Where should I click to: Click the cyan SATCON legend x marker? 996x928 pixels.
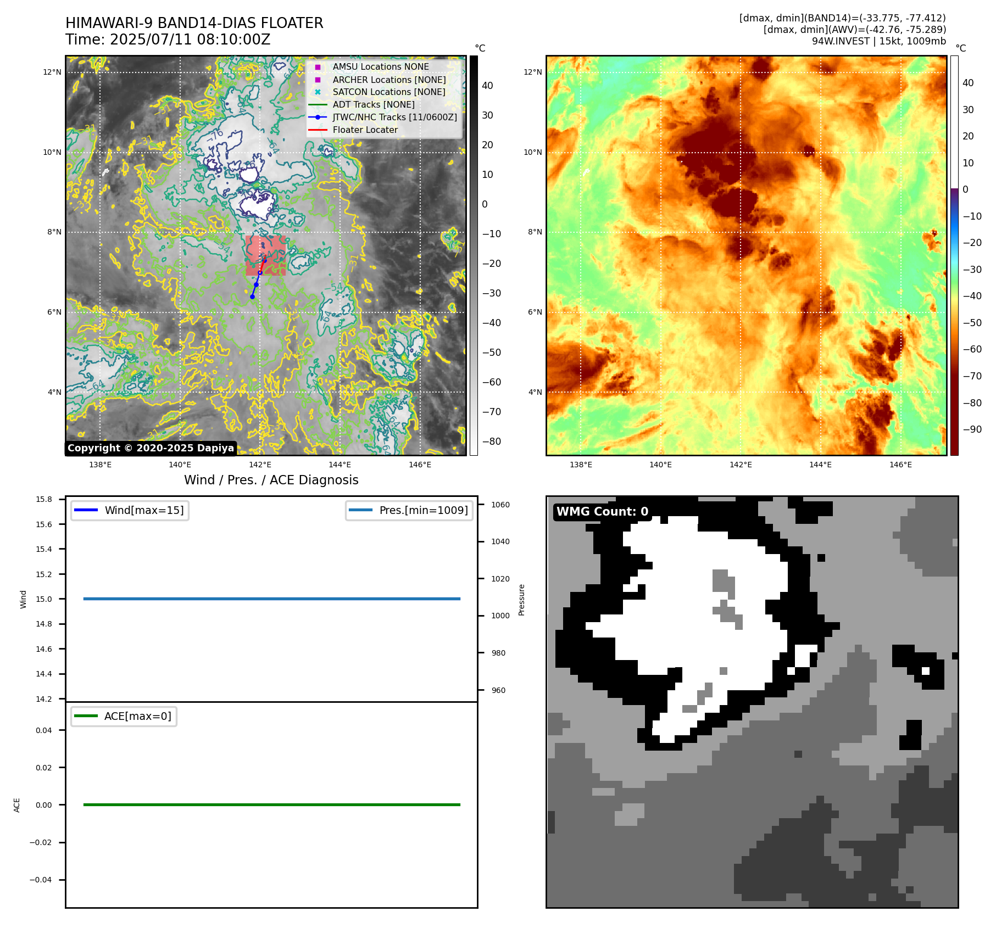(318, 92)
